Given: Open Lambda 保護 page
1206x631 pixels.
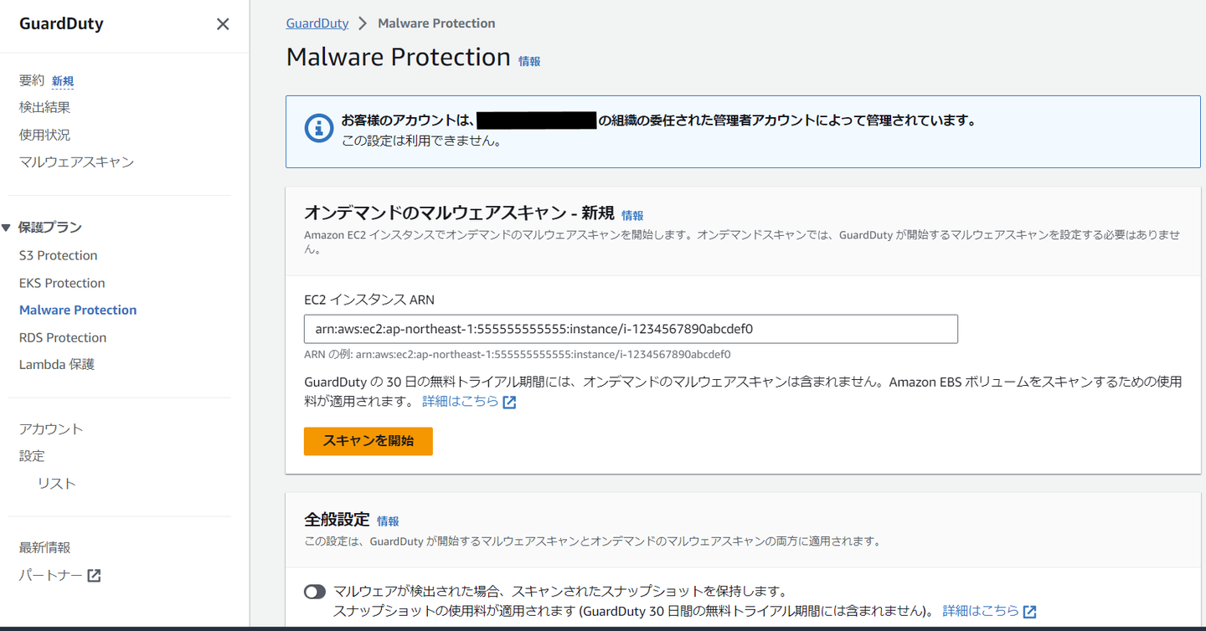Looking at the screenshot, I should point(57,364).
